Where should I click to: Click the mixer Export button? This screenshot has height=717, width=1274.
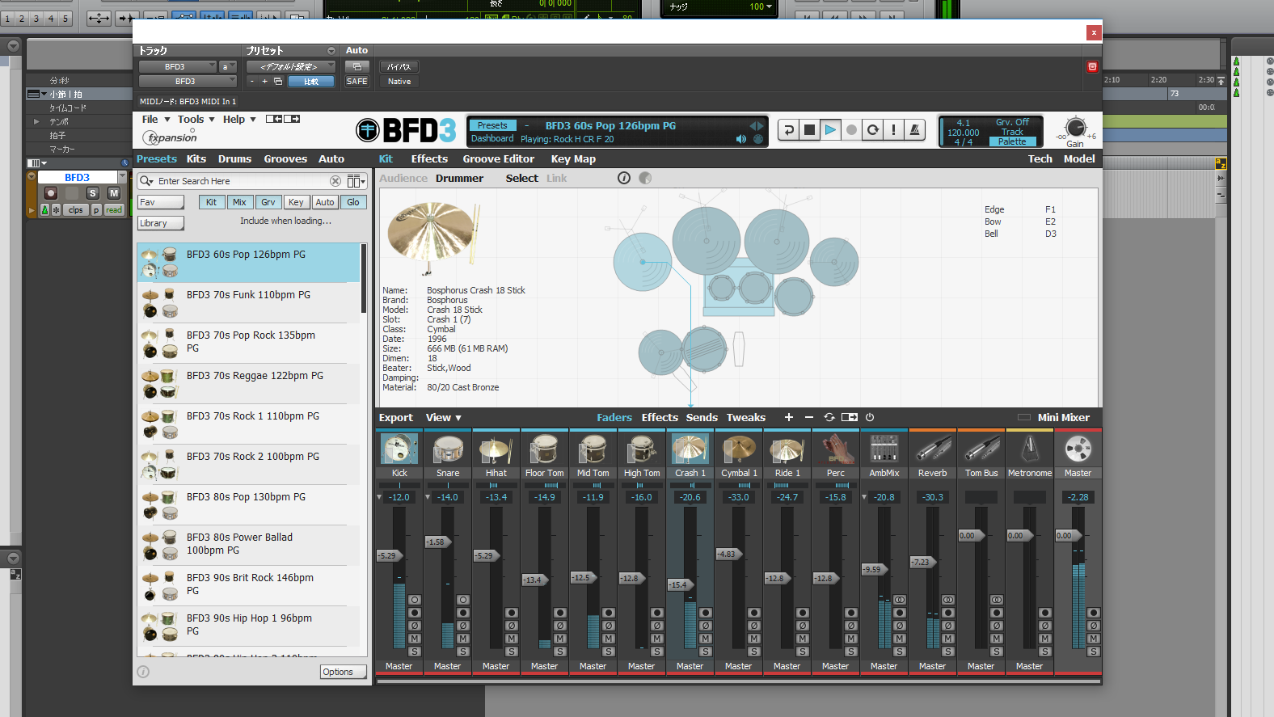pos(396,417)
